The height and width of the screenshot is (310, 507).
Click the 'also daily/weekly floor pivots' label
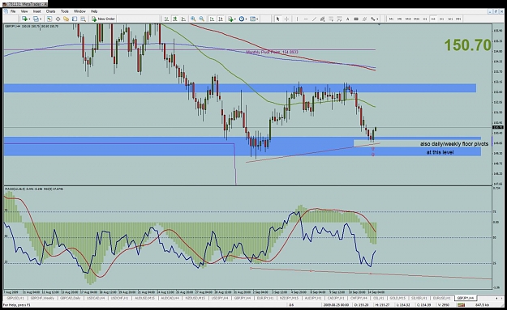pyautogui.click(x=454, y=144)
